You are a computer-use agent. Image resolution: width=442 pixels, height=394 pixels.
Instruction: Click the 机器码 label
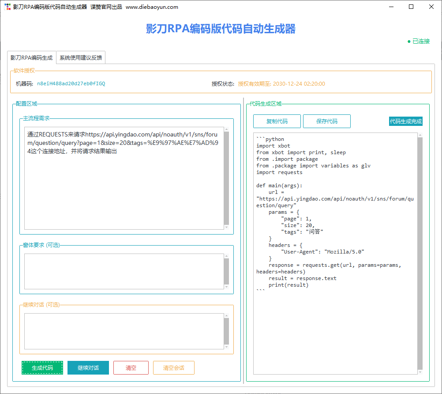[x=24, y=84]
